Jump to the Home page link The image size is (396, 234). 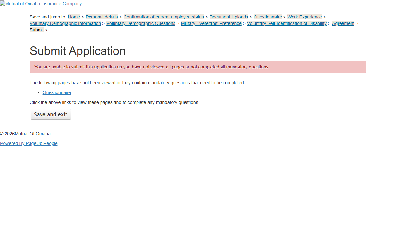pyautogui.click(x=74, y=17)
